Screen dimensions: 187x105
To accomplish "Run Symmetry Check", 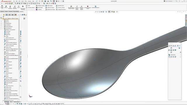I will [x=60, y=6].
